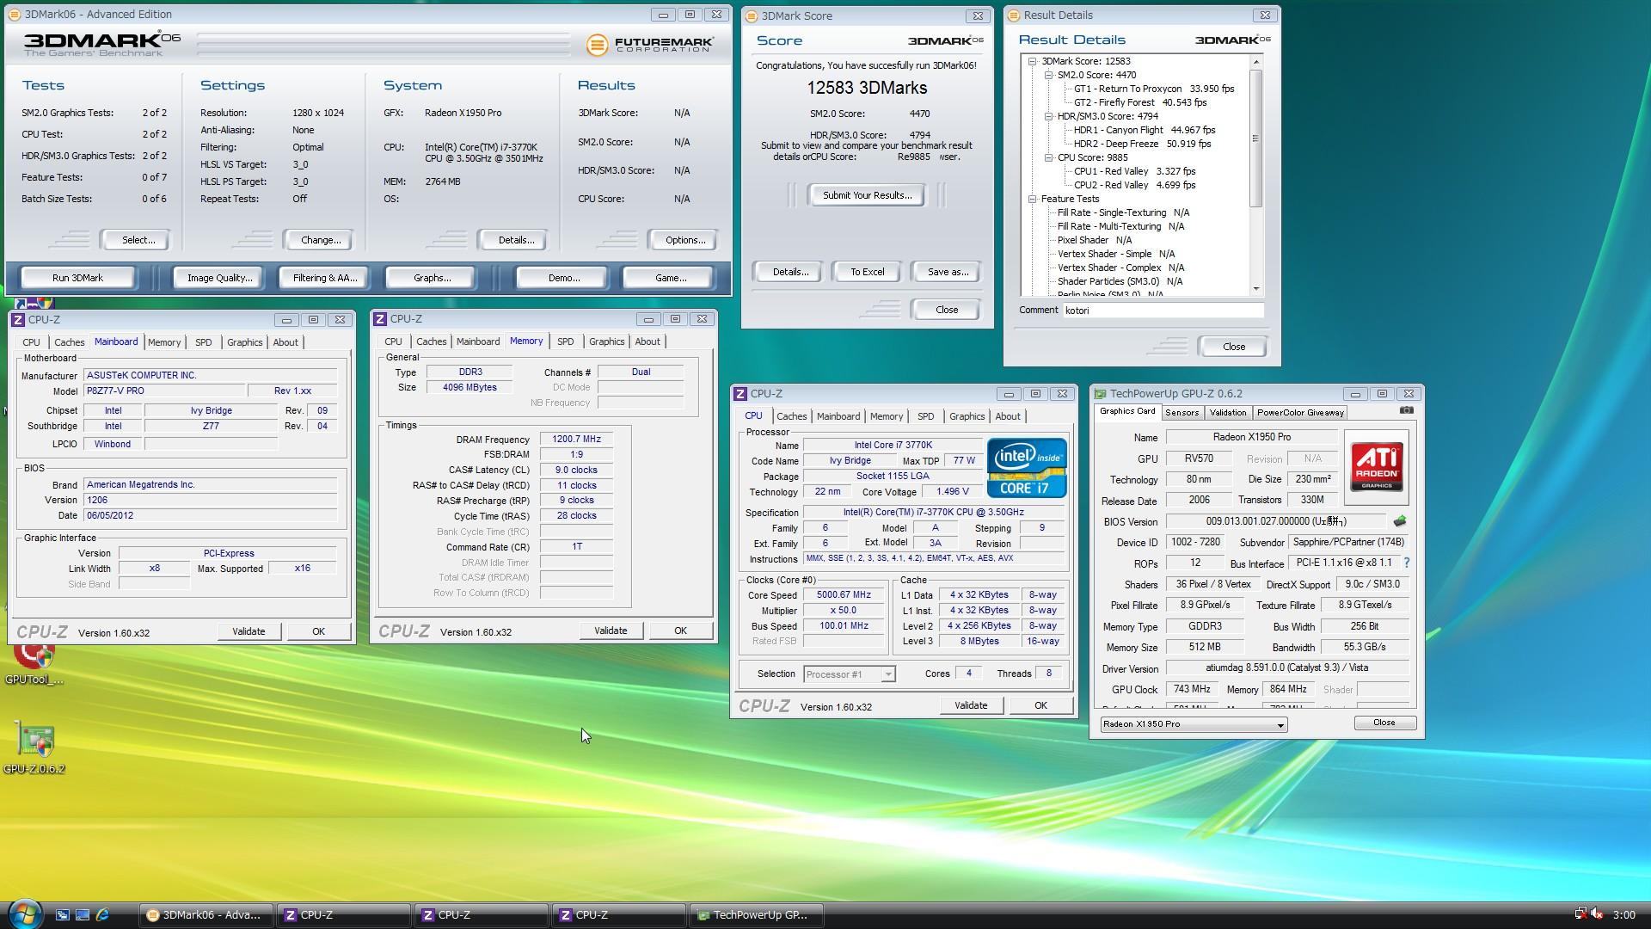1651x929 pixels.
Task: Click the Graphs... button
Action: tap(432, 278)
